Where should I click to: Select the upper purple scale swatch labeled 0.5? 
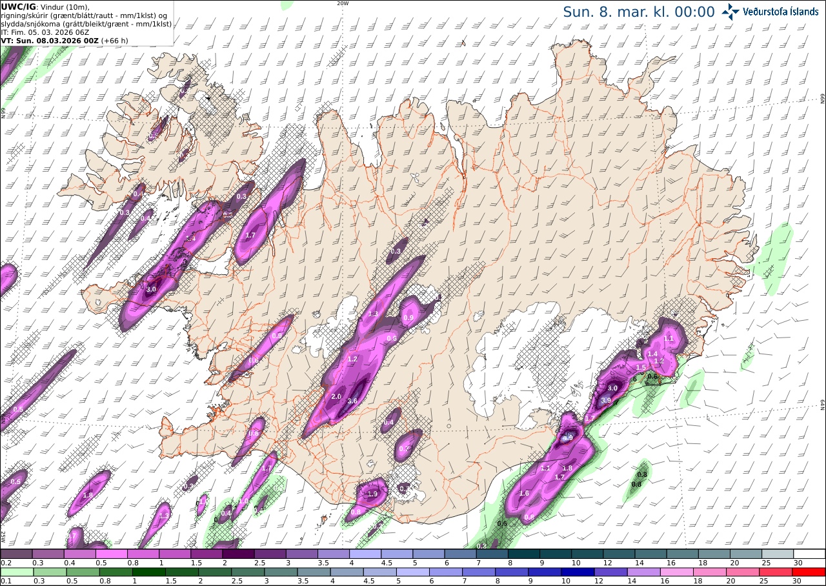[x=111, y=554]
